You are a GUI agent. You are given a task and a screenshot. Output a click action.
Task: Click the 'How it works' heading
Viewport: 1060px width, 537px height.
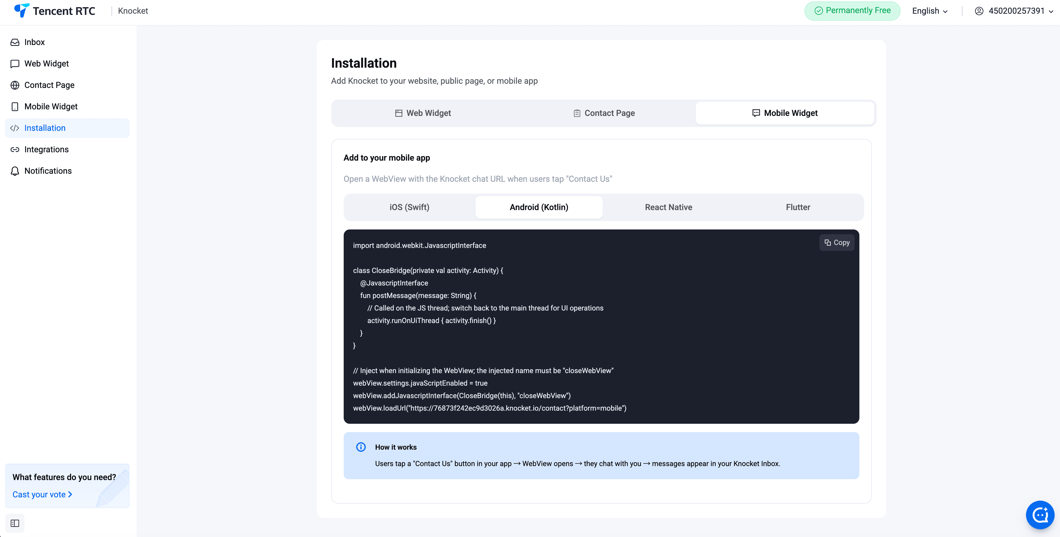[x=396, y=447]
